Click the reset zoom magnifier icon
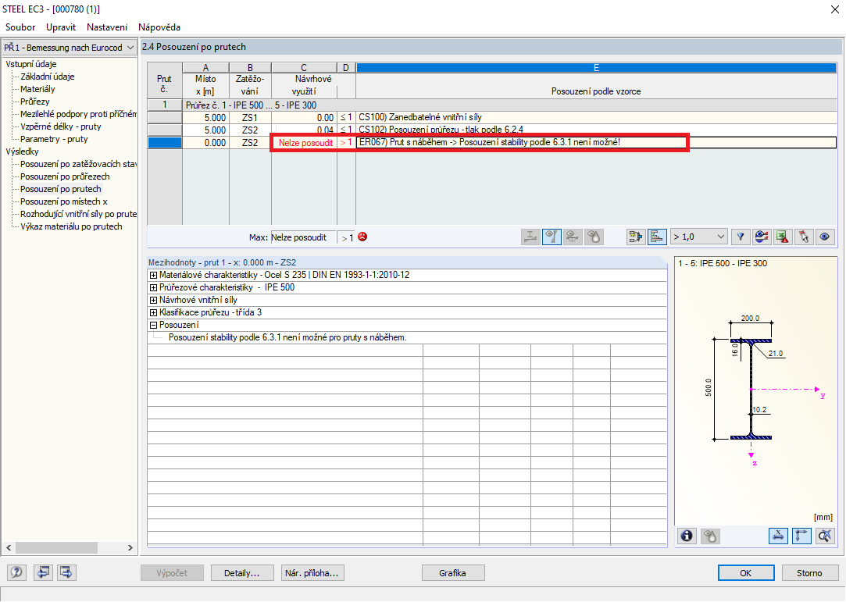The width and height of the screenshot is (846, 602). pos(825,536)
